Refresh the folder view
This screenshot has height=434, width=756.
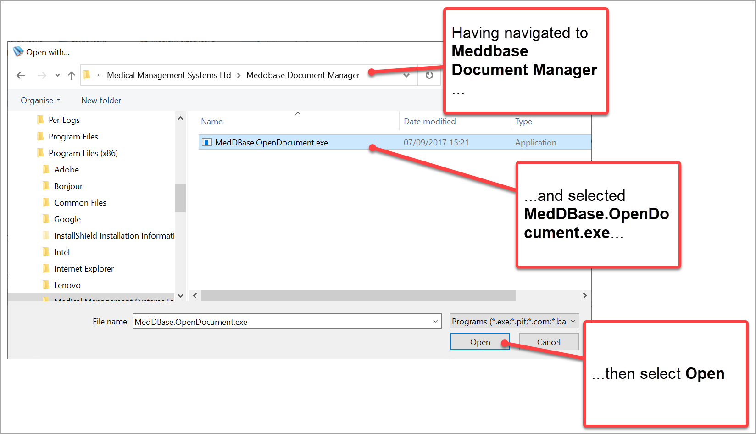(429, 75)
